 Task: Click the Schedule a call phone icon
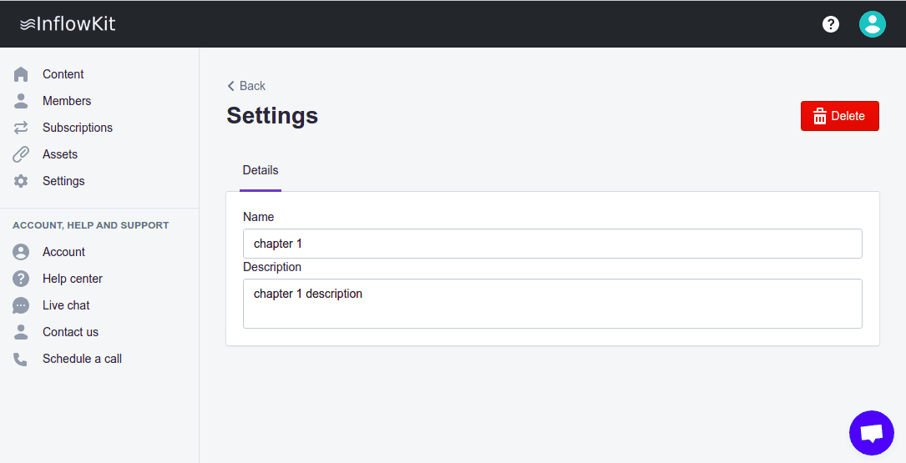click(21, 359)
